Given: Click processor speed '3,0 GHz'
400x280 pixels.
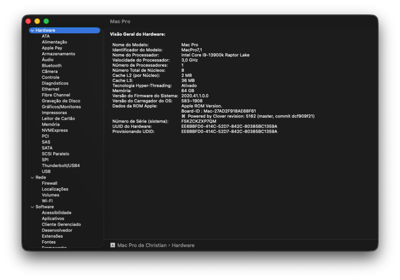Looking at the screenshot, I should tap(189, 60).
